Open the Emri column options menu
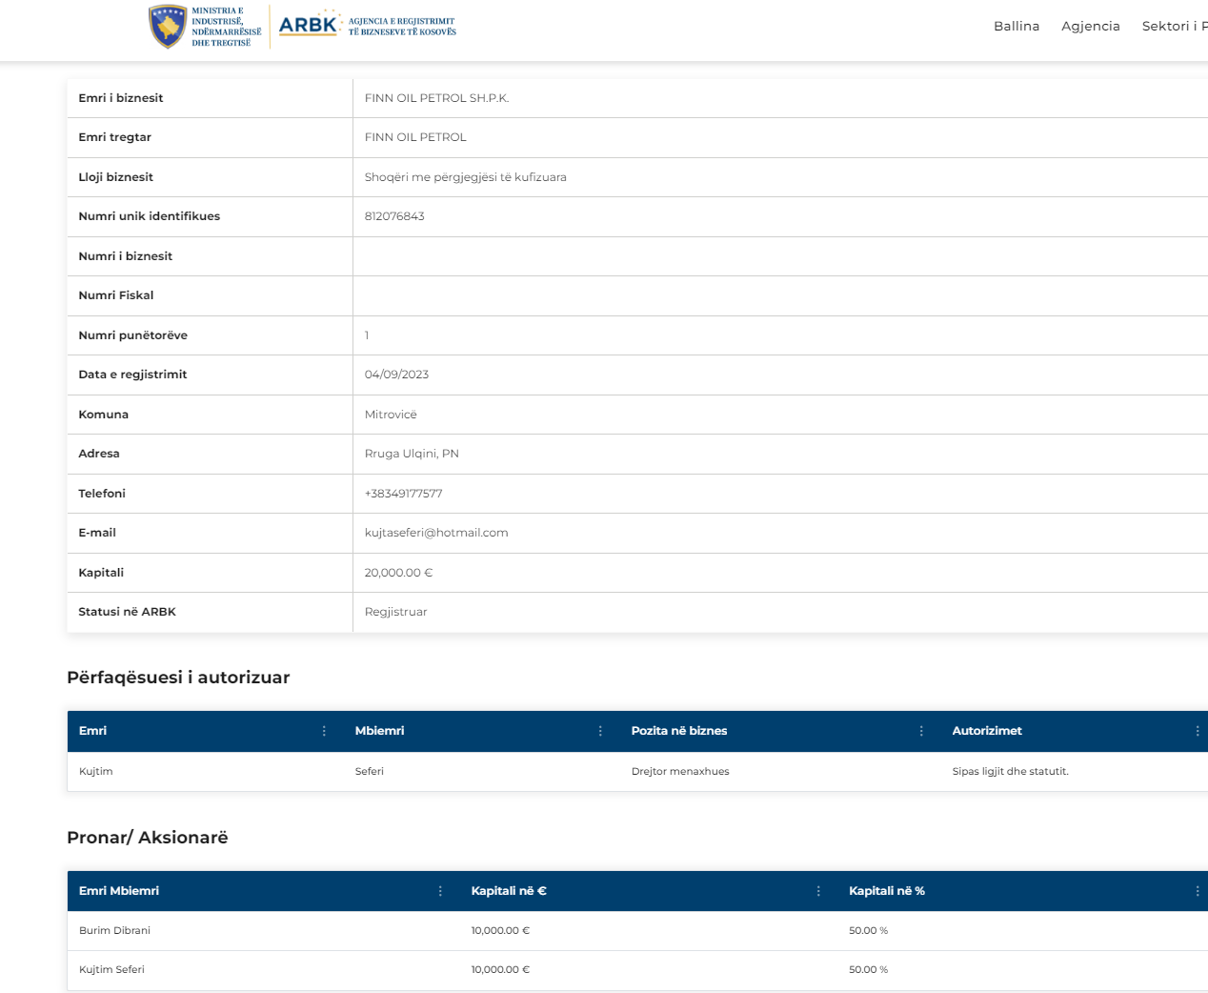The height and width of the screenshot is (993, 1208). [324, 731]
